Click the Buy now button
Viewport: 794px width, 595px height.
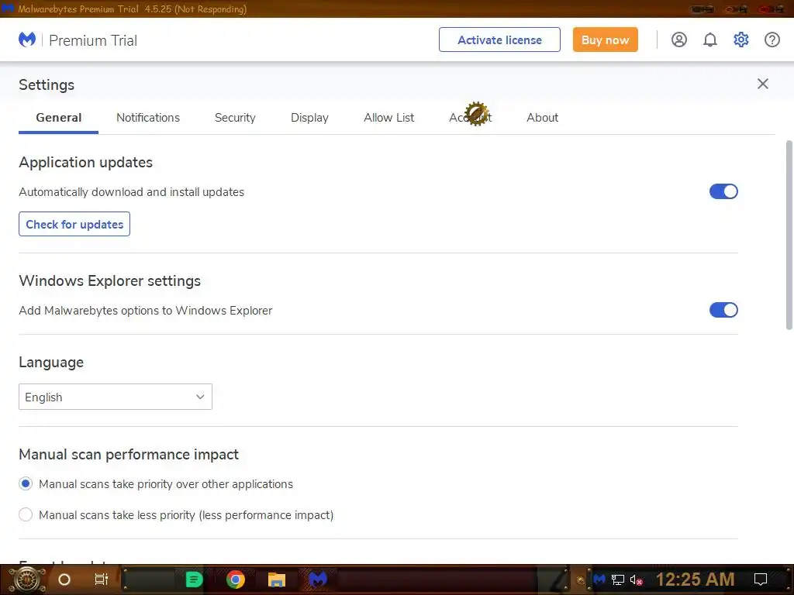click(605, 40)
